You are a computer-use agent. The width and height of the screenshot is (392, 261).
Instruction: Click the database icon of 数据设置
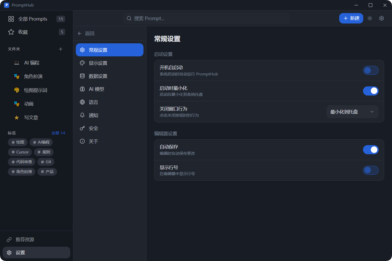[x=82, y=76]
